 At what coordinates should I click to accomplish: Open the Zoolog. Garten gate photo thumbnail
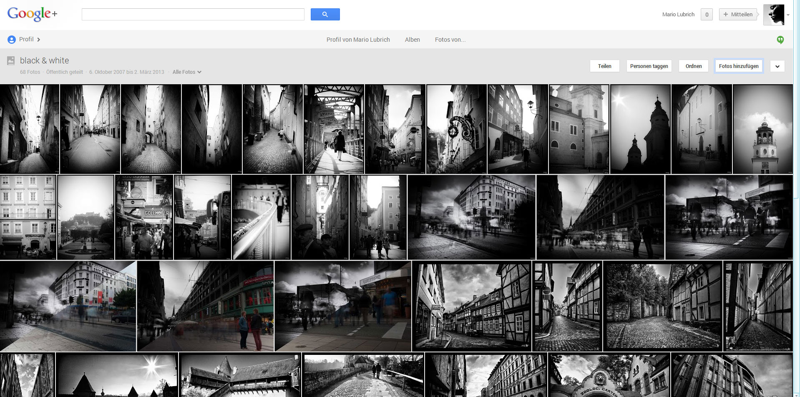pyautogui.click(x=609, y=375)
